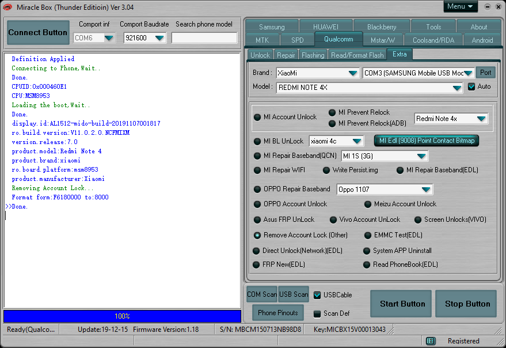Switch to the HUAWEI tab
This screenshot has width=506, height=348.
pos(326,27)
